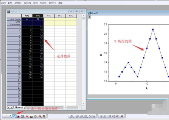
Task: Click the red-marked point-range tool icon
Action: pyautogui.click(x=117, y=116)
